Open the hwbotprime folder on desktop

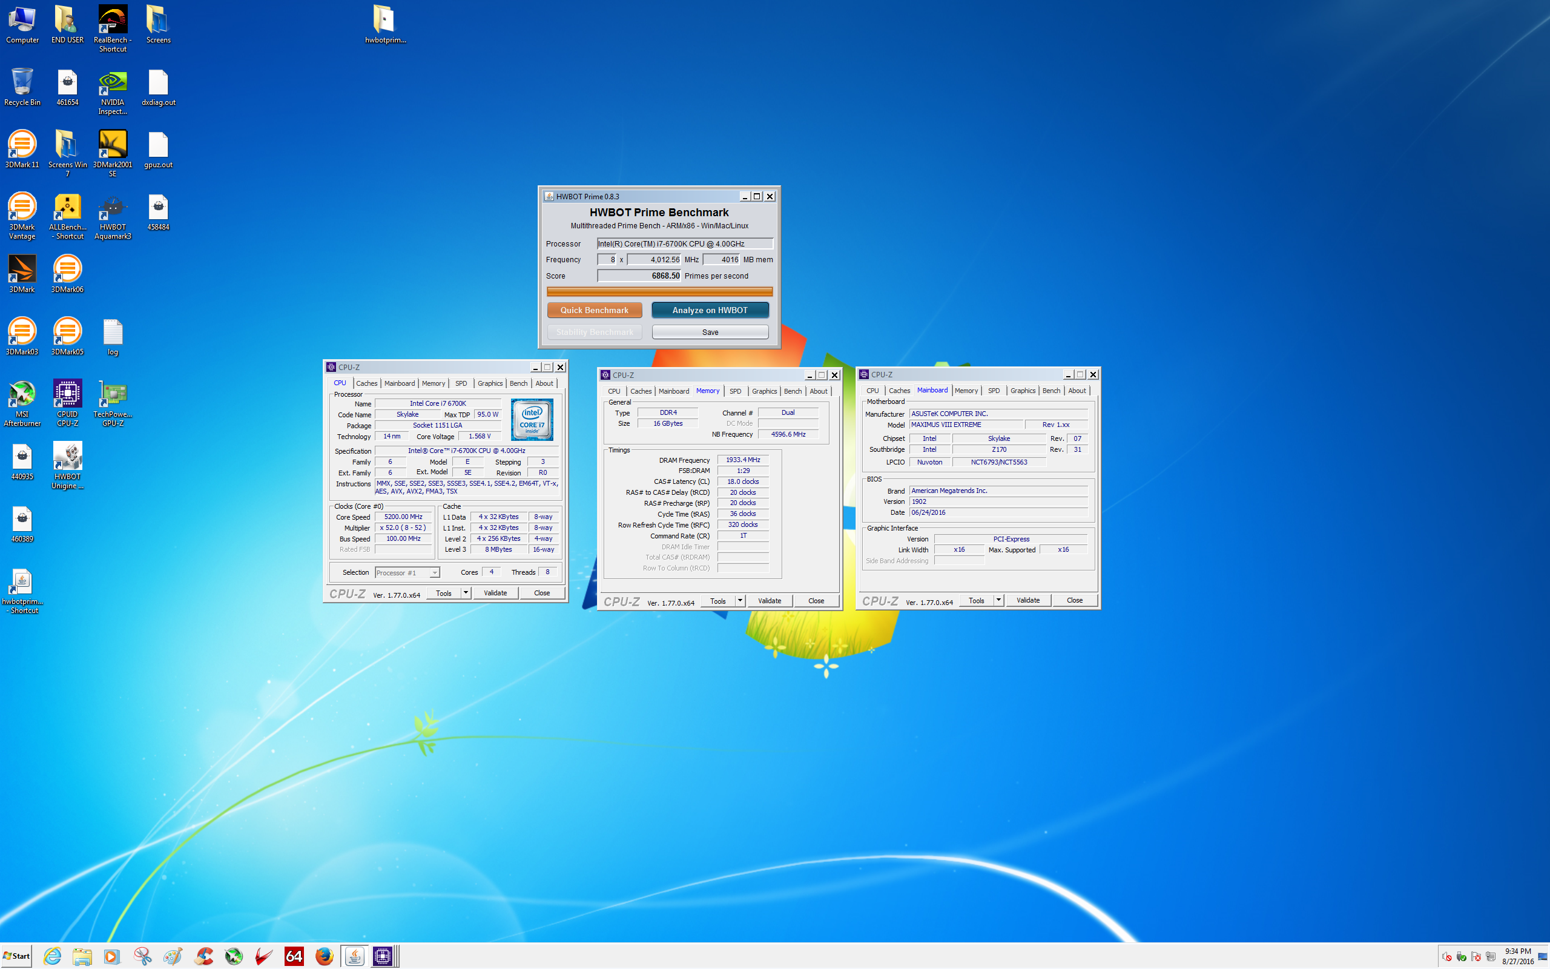[x=385, y=24]
